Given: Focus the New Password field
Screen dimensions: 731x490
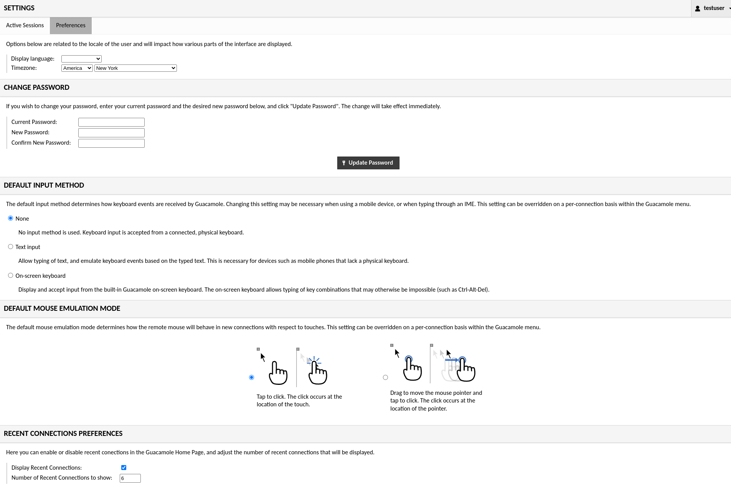Looking at the screenshot, I should point(111,133).
